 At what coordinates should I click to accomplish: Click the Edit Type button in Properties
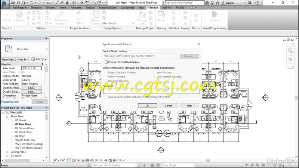pos(39,59)
